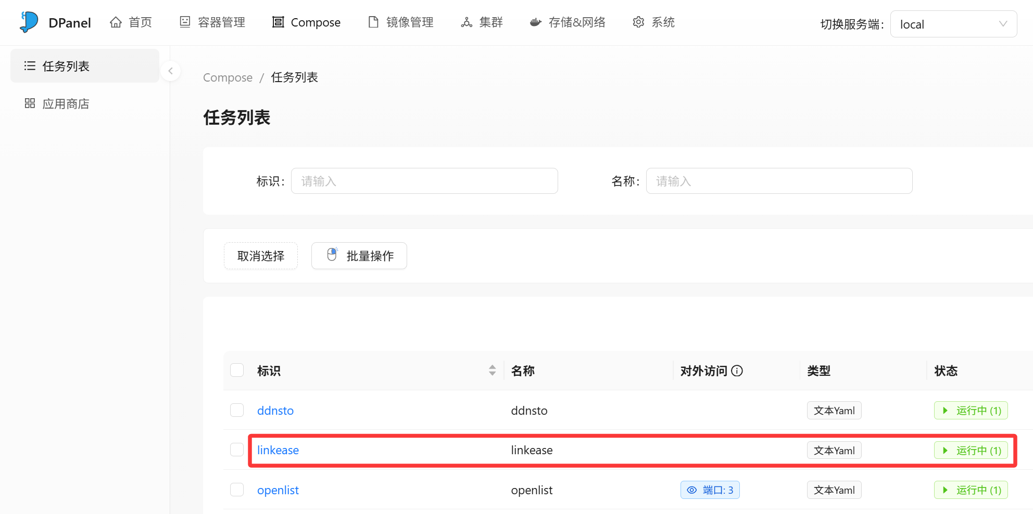Click the home icon beside 首页
The image size is (1033, 514).
(x=116, y=22)
